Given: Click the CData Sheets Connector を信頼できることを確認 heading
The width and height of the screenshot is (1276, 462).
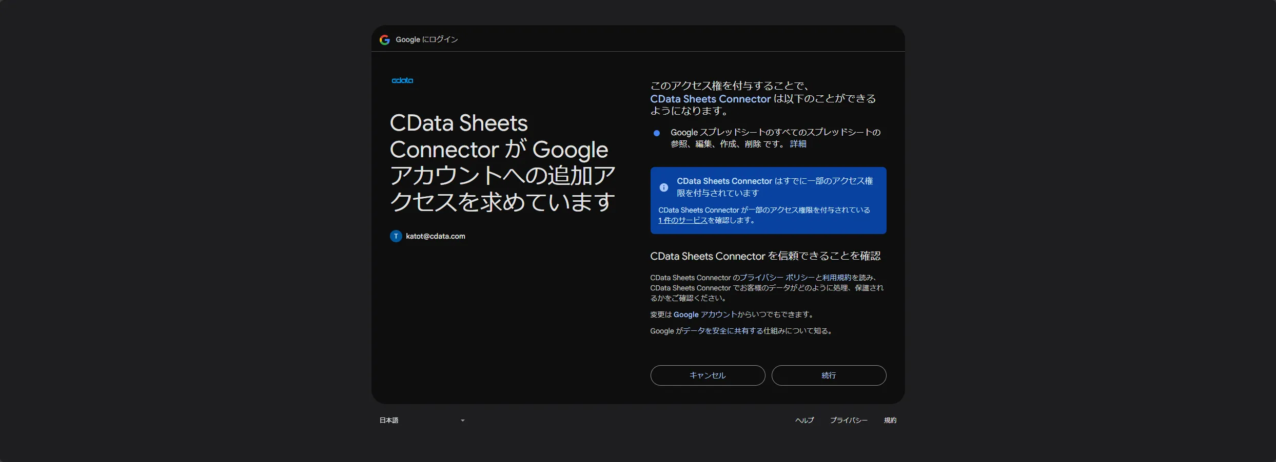Looking at the screenshot, I should pyautogui.click(x=765, y=256).
